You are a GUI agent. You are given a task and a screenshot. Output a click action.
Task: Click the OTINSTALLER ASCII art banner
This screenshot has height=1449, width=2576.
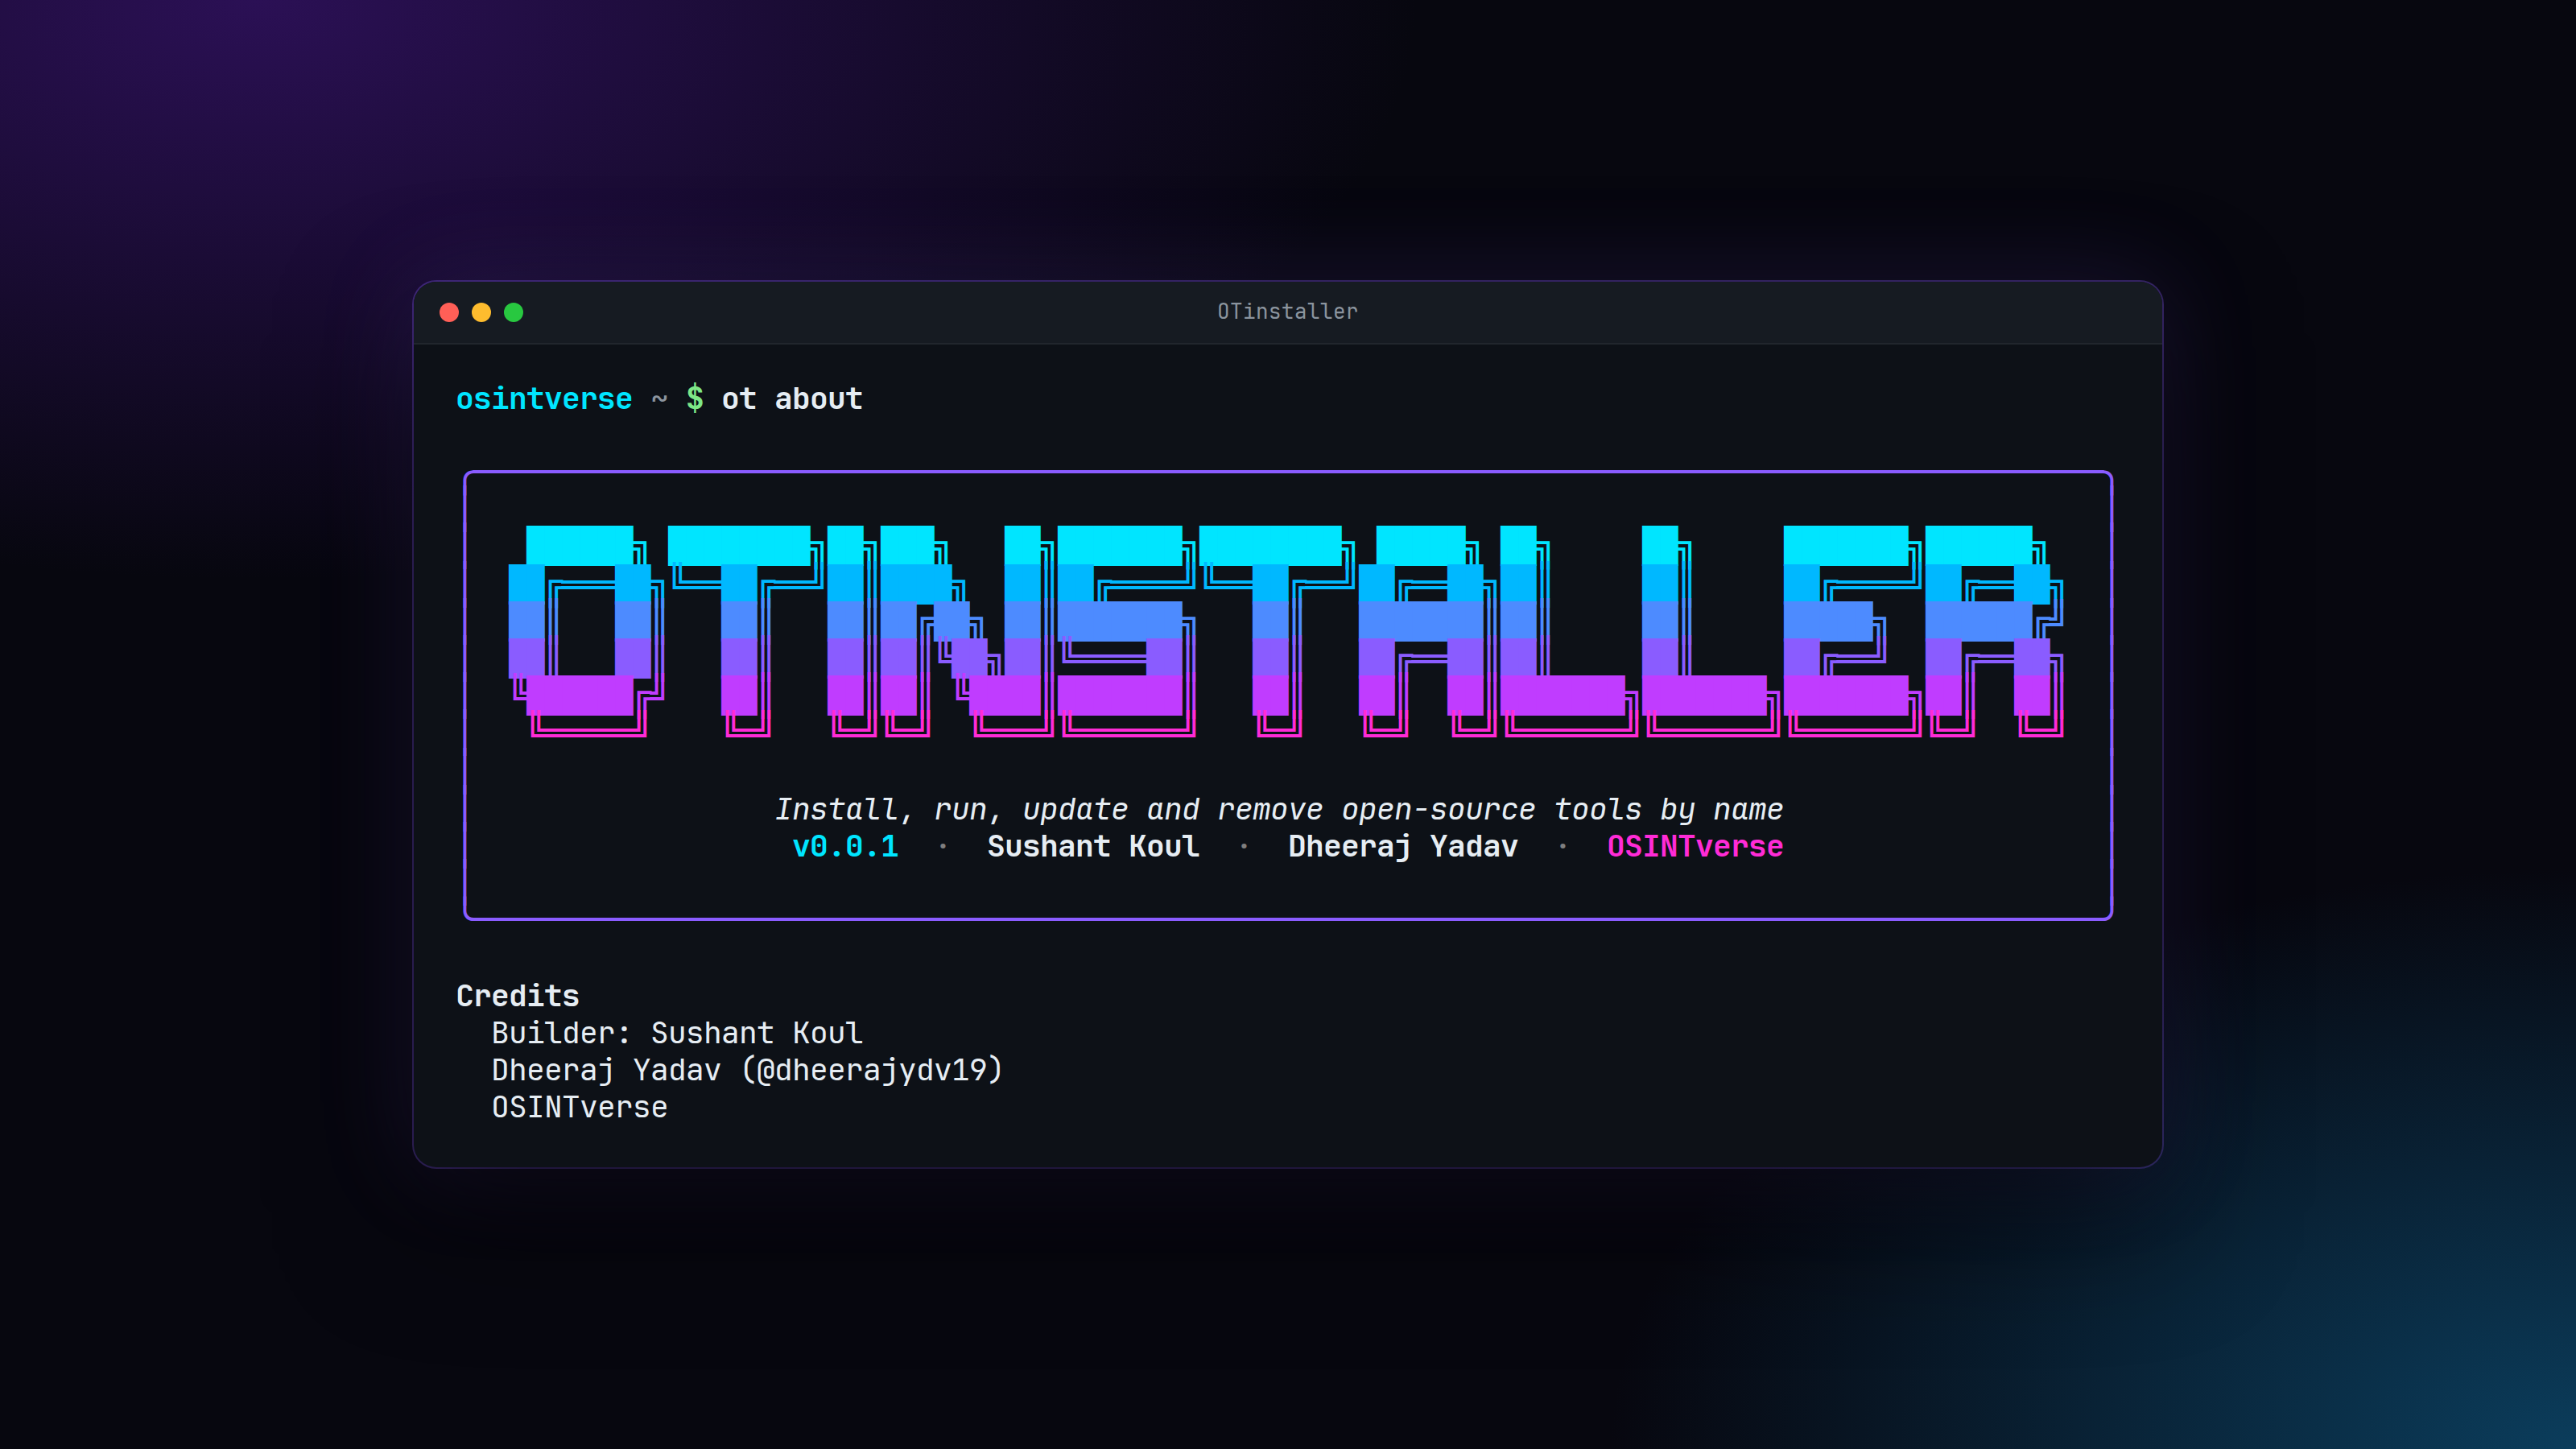tap(1286, 631)
